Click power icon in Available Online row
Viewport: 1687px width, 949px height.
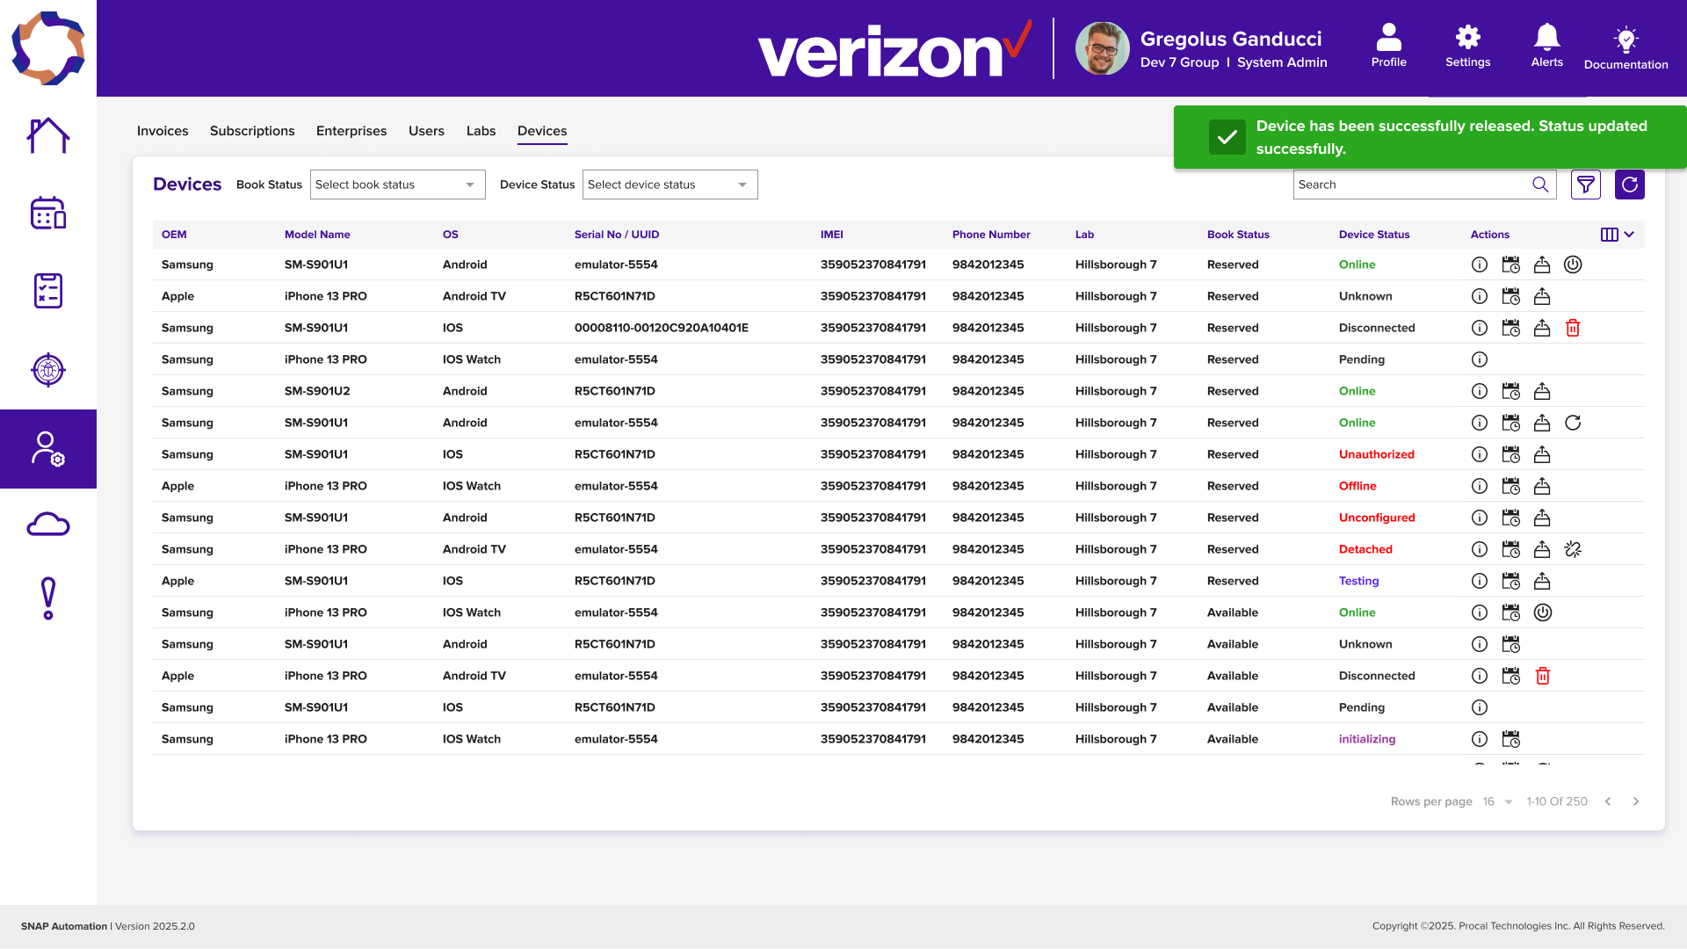coord(1542,612)
